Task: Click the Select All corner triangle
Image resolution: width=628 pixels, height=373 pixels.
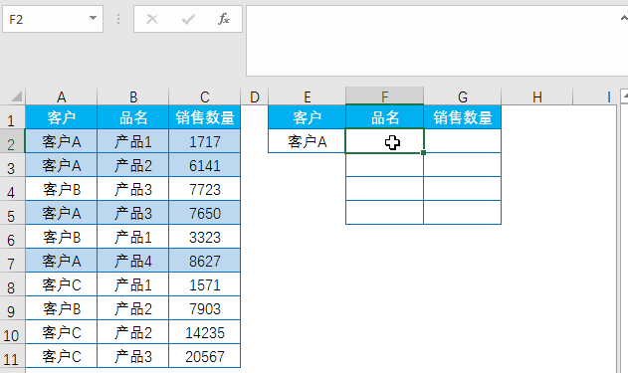Action: coord(16,96)
